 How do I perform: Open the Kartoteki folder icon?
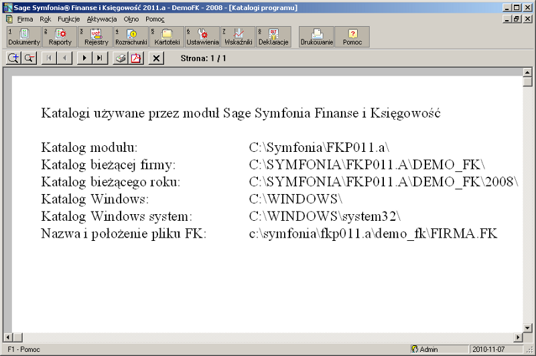click(x=167, y=37)
